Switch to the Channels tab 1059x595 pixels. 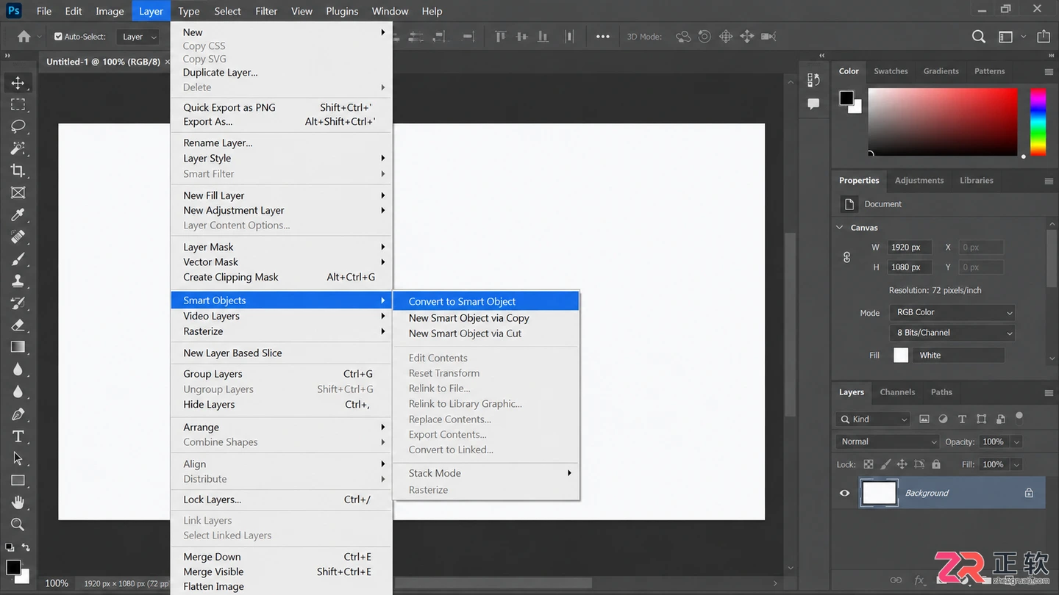897,392
